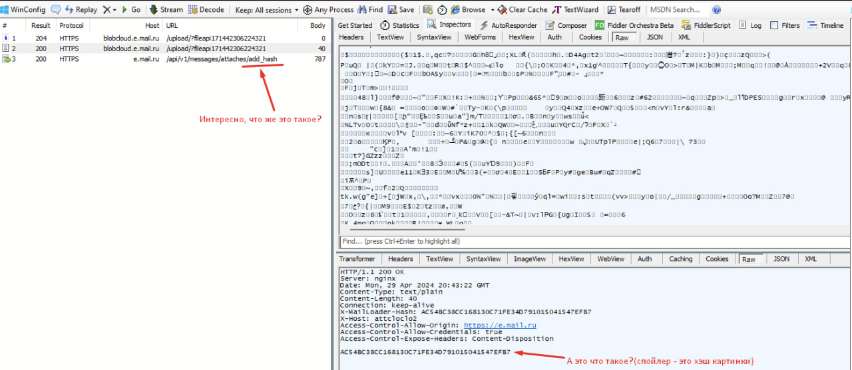Open request Auth inspector
The image size is (852, 370).
click(x=554, y=37)
